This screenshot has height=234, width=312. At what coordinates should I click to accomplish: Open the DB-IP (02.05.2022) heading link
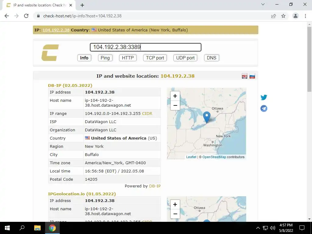click(70, 85)
